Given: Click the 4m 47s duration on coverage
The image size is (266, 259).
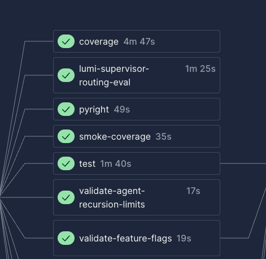Looking at the screenshot, I should pos(139,42).
